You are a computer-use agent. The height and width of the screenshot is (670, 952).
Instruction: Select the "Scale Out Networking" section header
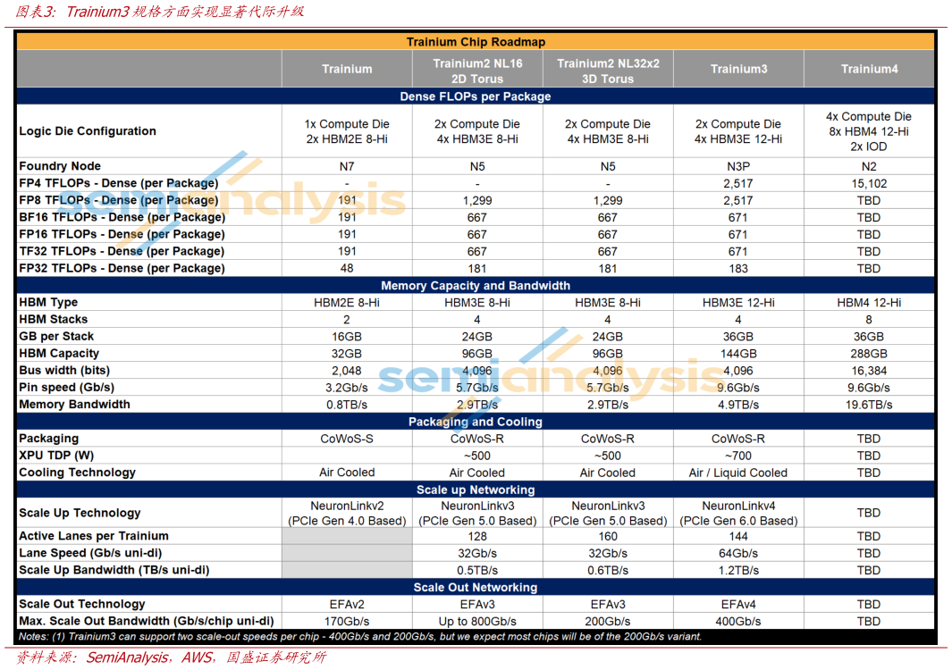tap(476, 588)
